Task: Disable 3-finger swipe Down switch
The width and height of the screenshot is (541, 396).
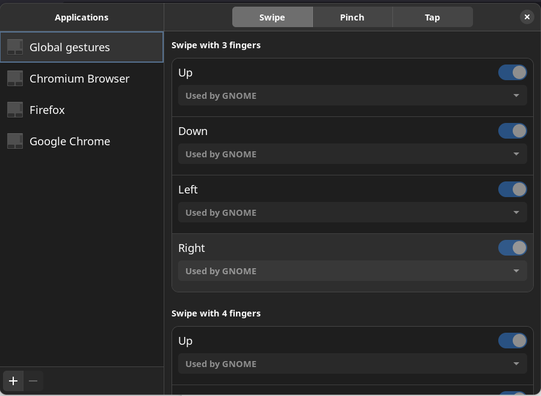Action: click(x=512, y=131)
